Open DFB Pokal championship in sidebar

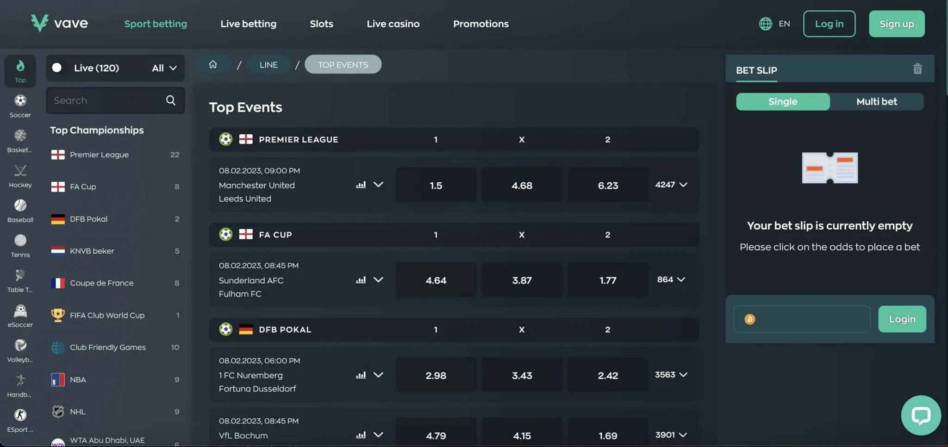coord(115,219)
